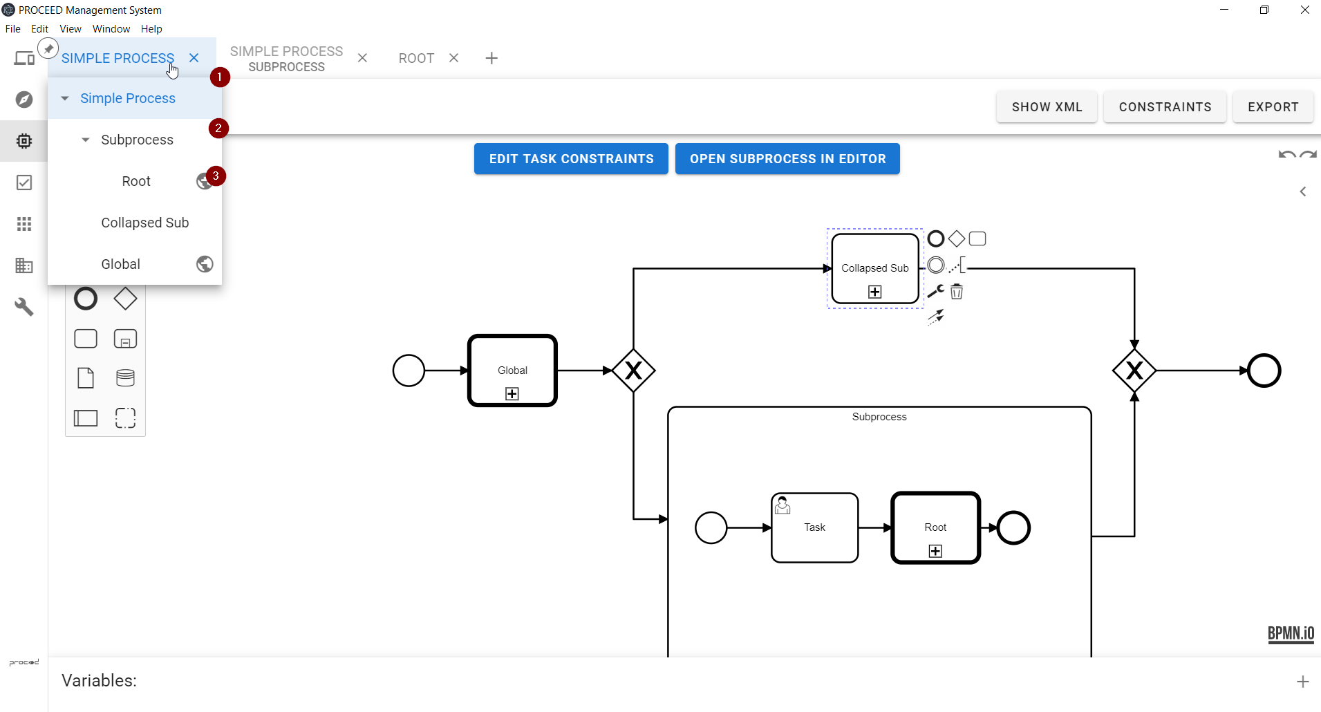Collapse the Subprocess tree node arrow
This screenshot has height=712, width=1321.
click(x=86, y=140)
